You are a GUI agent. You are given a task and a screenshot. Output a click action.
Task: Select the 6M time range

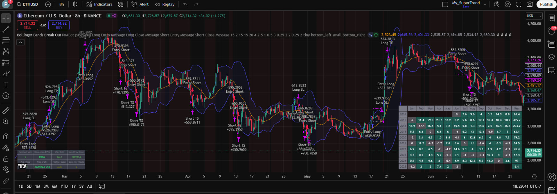click(x=55, y=186)
